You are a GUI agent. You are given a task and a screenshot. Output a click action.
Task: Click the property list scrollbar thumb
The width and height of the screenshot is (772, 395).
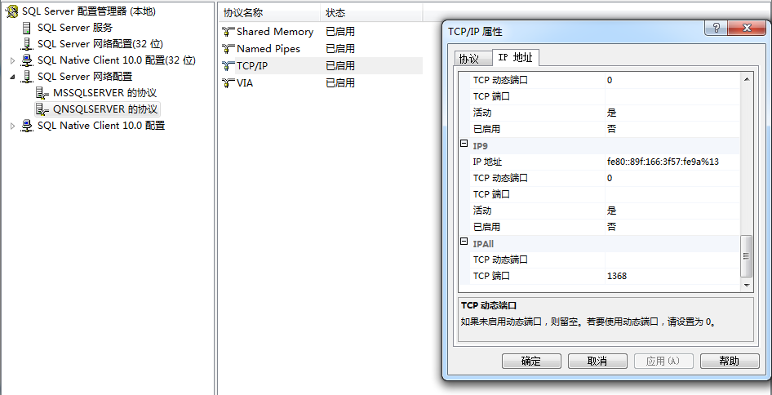(747, 256)
